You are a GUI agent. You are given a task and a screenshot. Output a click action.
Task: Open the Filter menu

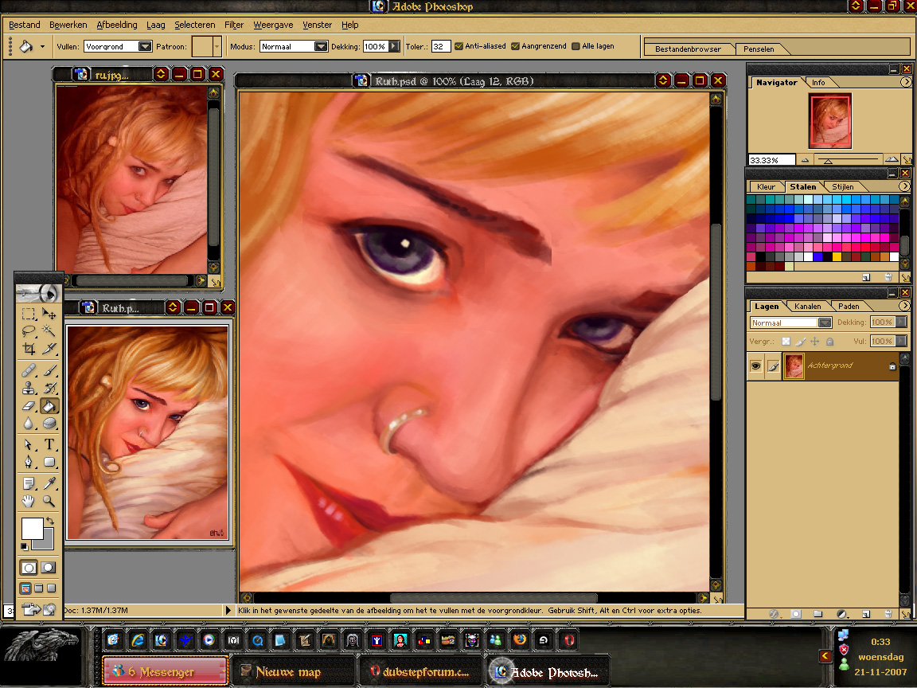pos(234,25)
